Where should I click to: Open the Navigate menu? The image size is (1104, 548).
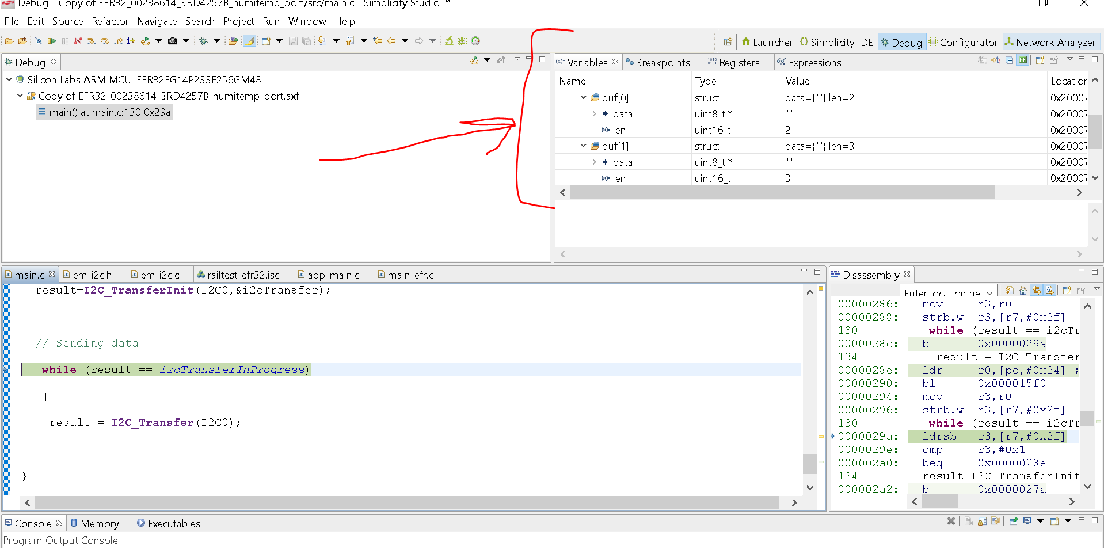pyautogui.click(x=157, y=21)
